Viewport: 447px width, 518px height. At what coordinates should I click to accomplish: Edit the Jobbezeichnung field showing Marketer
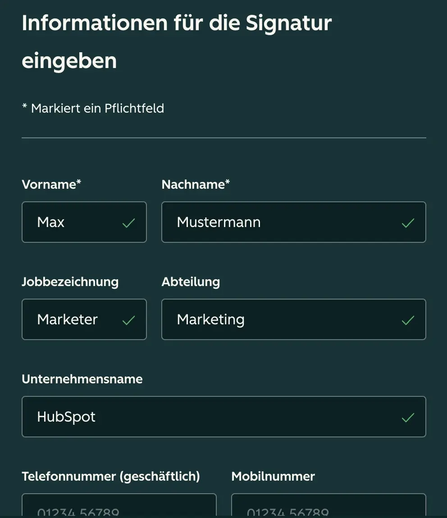click(x=74, y=319)
